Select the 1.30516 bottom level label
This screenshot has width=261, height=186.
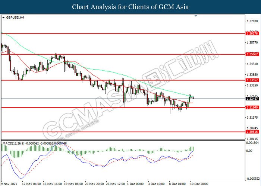click(252, 132)
